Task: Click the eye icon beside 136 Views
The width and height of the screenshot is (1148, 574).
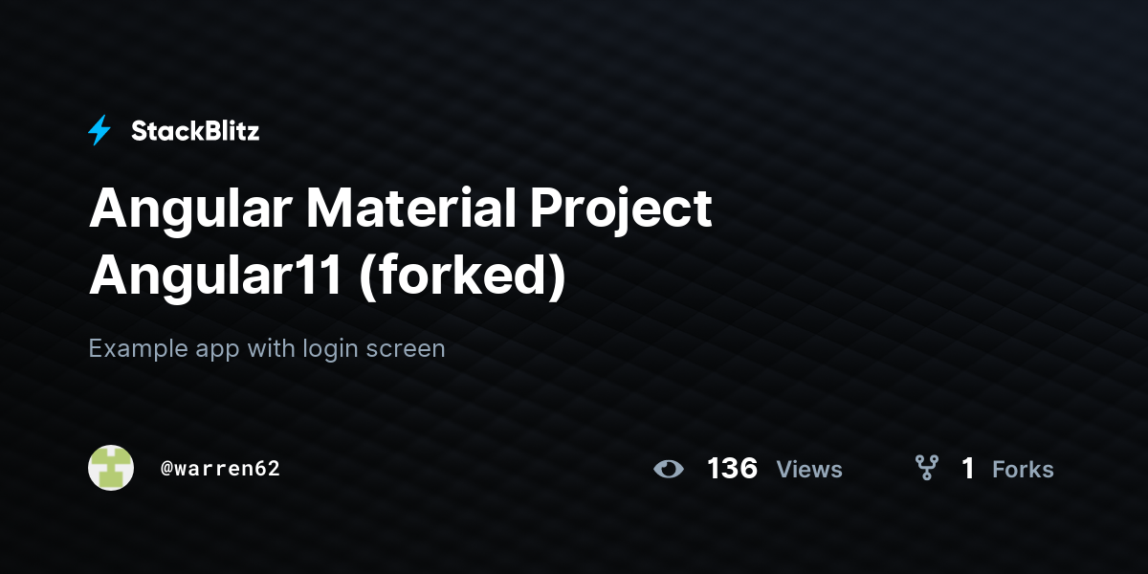Action: (x=669, y=469)
